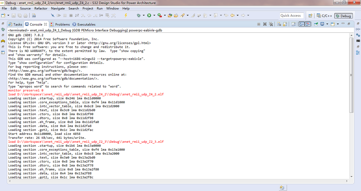Click the Remove All Terminated Launches icon
Screen dimensions: 361x191
[x=271, y=24]
